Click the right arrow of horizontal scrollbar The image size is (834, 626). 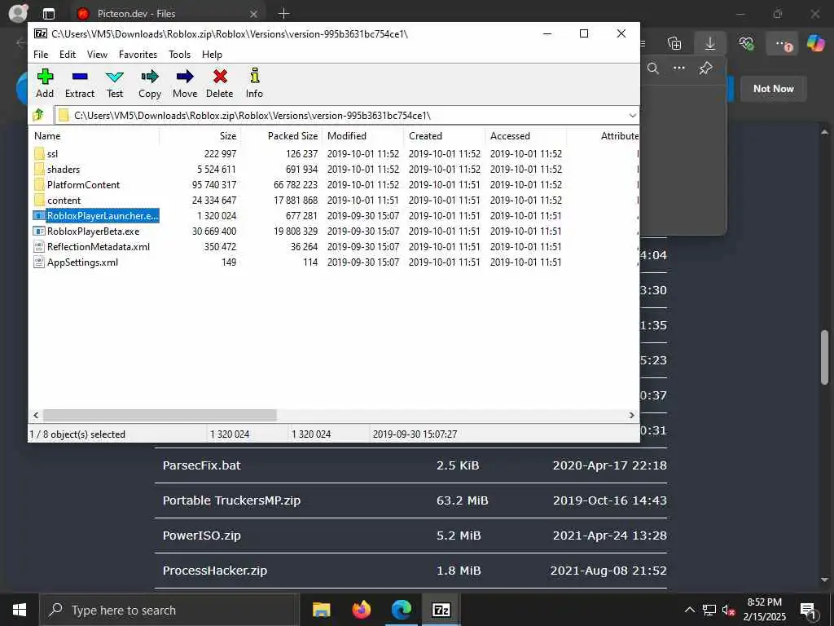click(631, 415)
